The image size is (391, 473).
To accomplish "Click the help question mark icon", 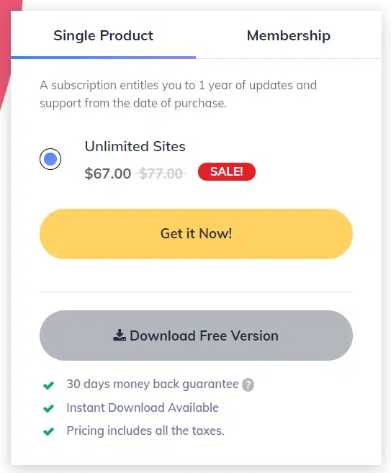I will (x=248, y=384).
